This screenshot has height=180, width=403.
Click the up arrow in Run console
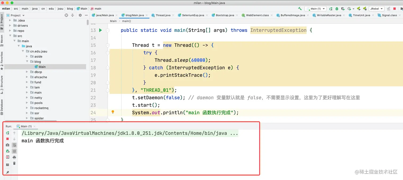[x=14, y=133]
